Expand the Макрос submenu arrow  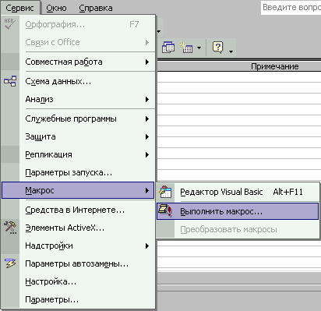click(x=147, y=190)
